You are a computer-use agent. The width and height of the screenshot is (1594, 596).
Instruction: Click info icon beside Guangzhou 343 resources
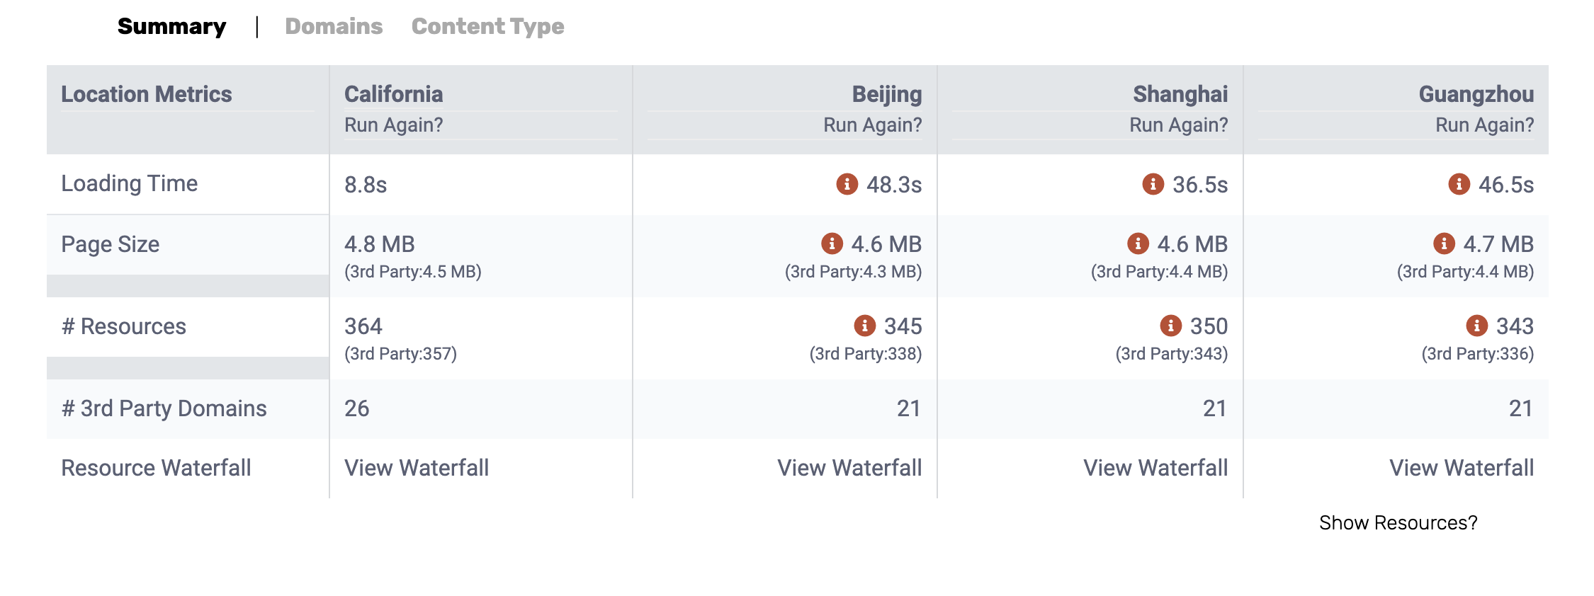(x=1476, y=326)
